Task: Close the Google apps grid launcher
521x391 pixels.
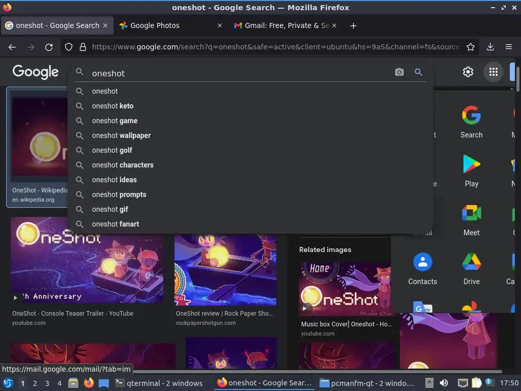Action: 494,72
